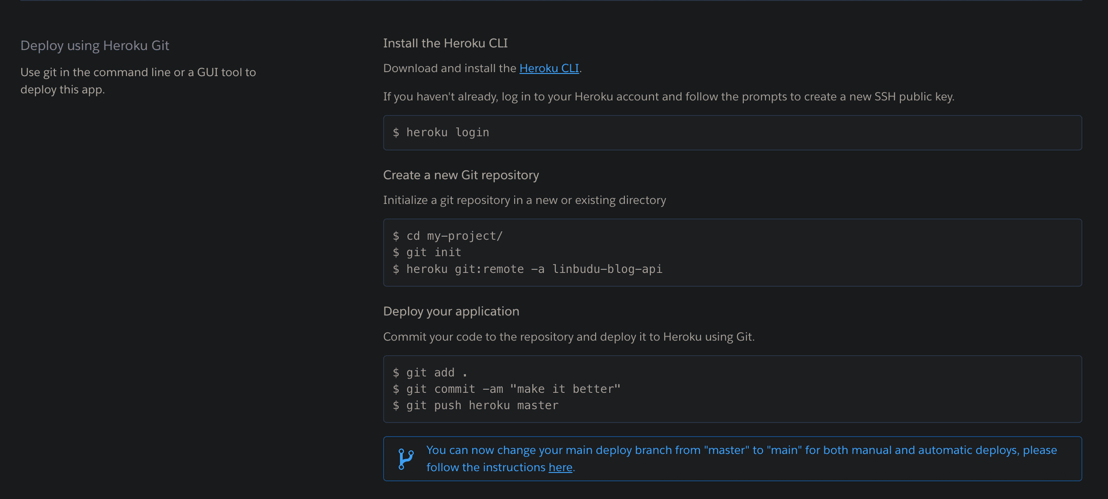The width and height of the screenshot is (1108, 499).
Task: Open the Heroku CLI download link
Action: (x=549, y=69)
